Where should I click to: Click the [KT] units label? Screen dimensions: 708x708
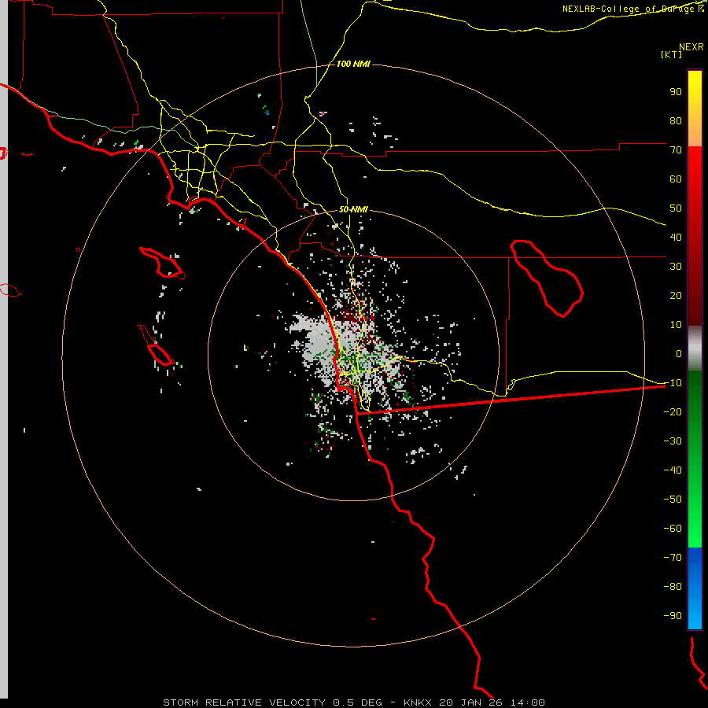coord(672,54)
